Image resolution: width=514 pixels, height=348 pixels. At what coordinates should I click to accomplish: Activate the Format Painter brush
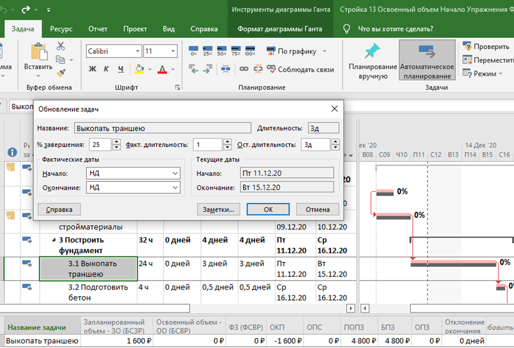click(61, 73)
